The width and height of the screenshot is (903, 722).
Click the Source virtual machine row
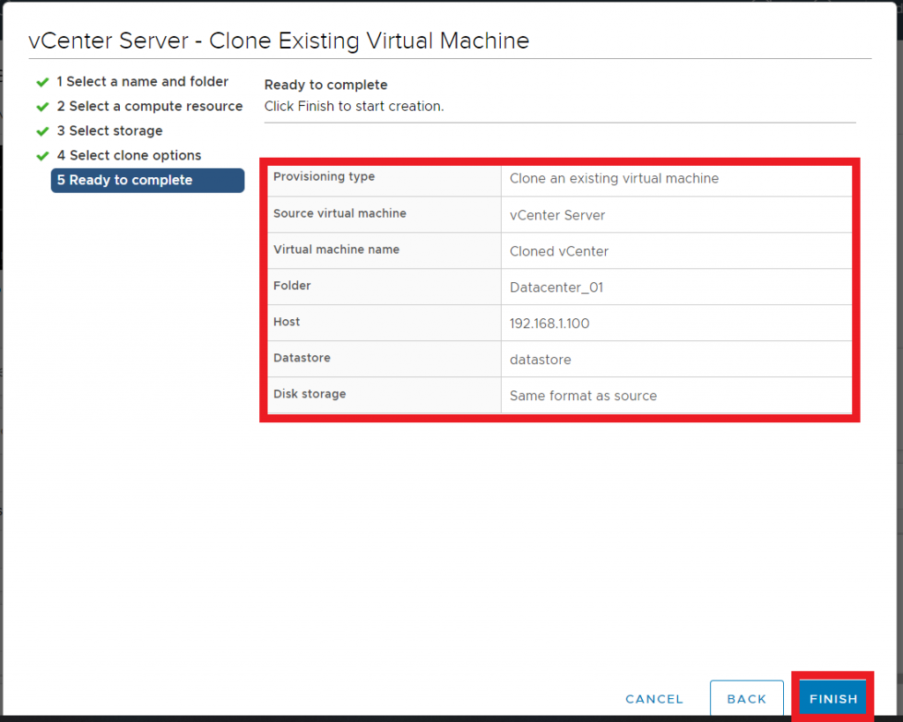(559, 214)
